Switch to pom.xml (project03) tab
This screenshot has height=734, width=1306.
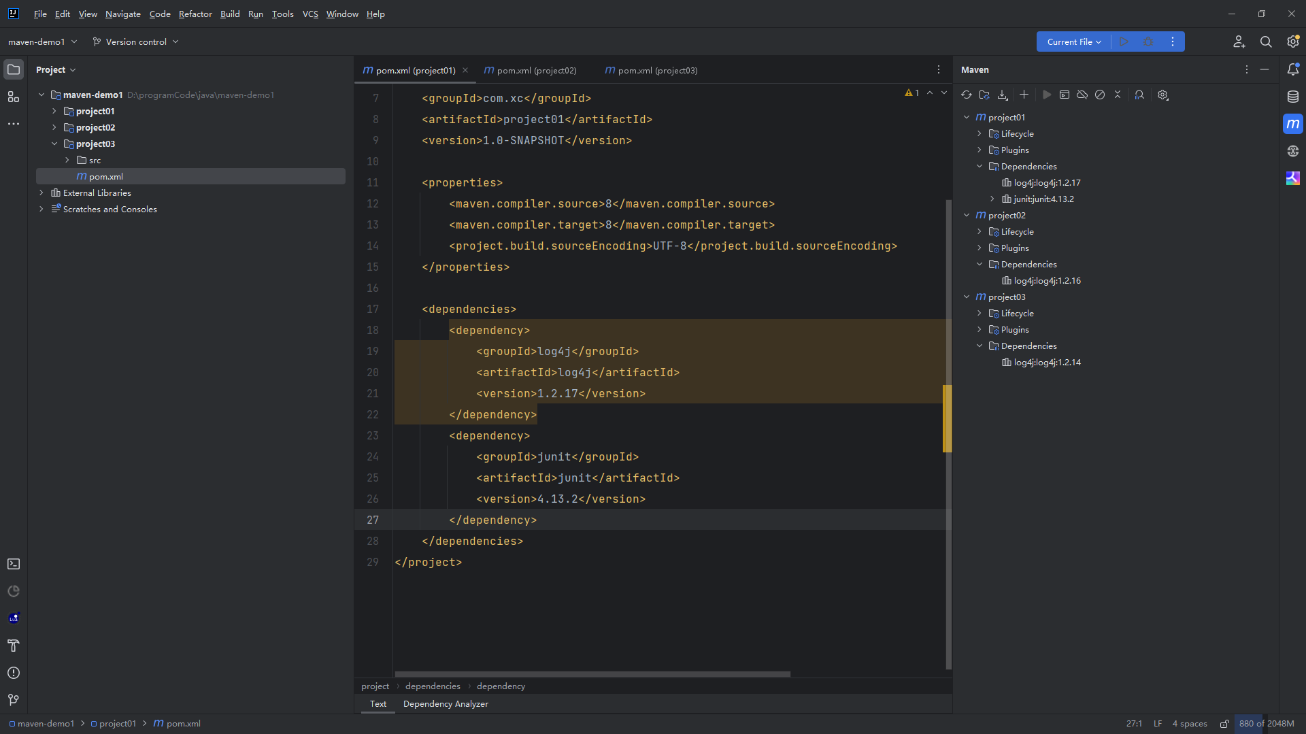[x=652, y=71]
